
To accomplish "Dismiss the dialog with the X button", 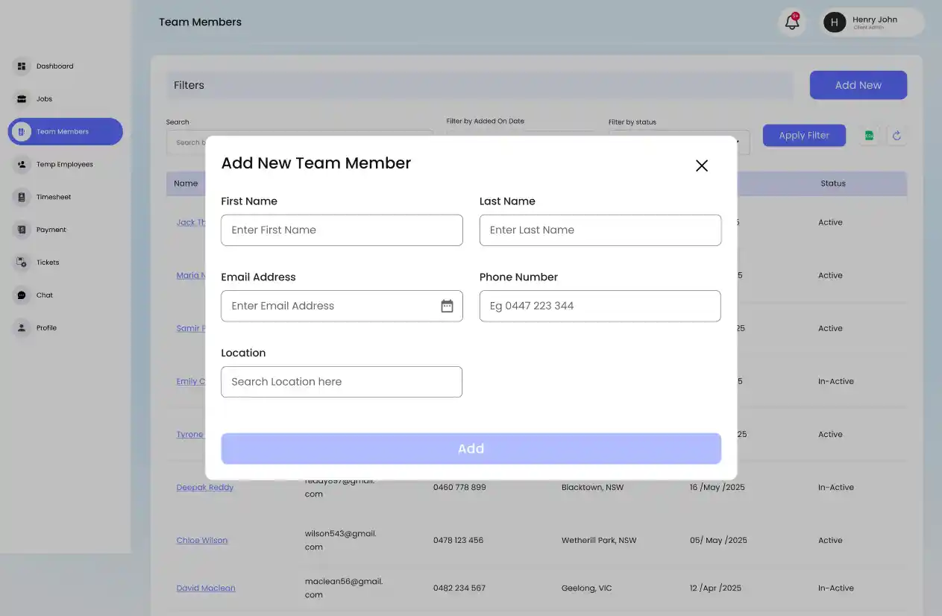I will click(701, 166).
